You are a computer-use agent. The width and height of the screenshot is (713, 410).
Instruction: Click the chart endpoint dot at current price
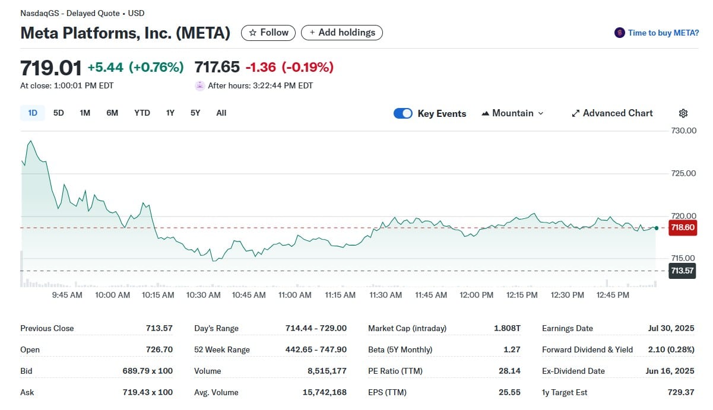coord(656,228)
